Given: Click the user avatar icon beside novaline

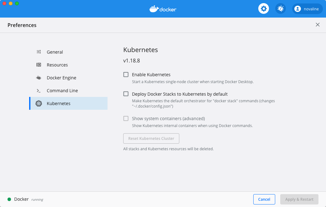Looking at the screenshot, I should (x=297, y=9).
